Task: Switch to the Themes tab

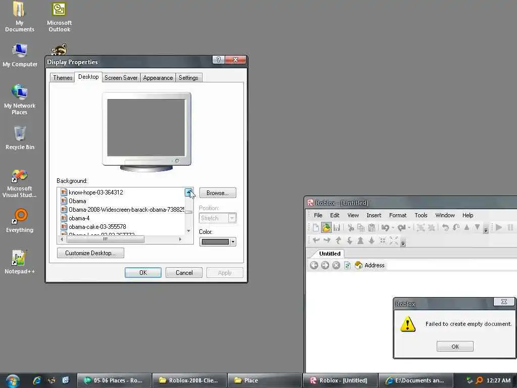Action: tap(63, 77)
